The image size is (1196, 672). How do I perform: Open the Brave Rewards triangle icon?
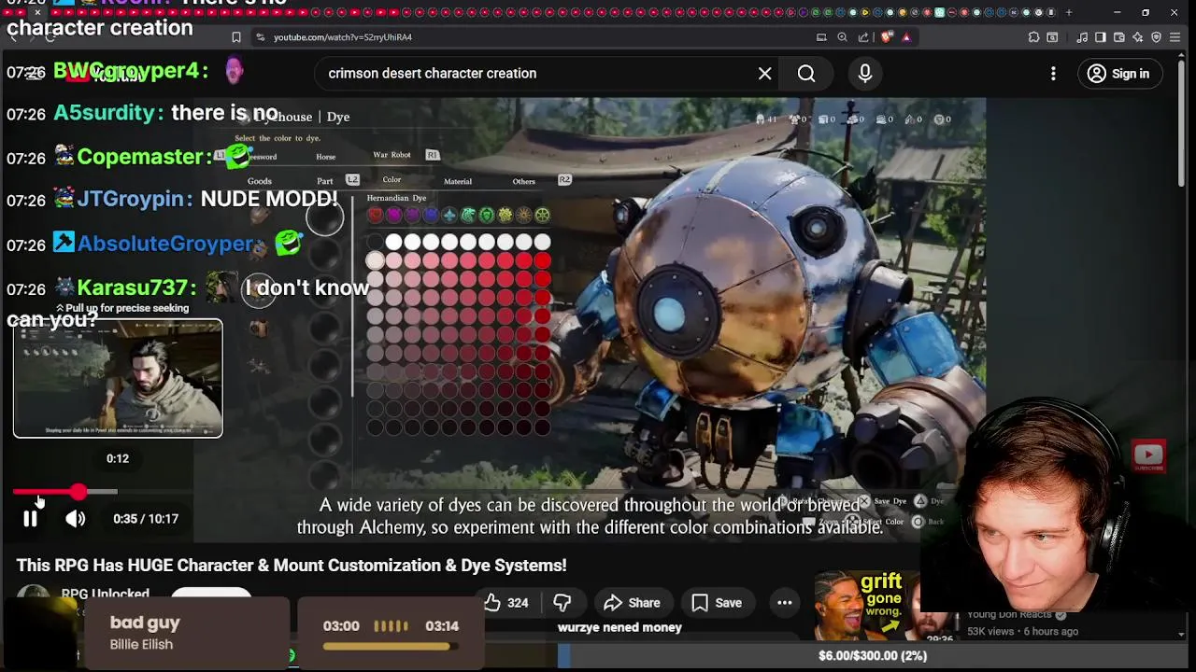coord(906,37)
